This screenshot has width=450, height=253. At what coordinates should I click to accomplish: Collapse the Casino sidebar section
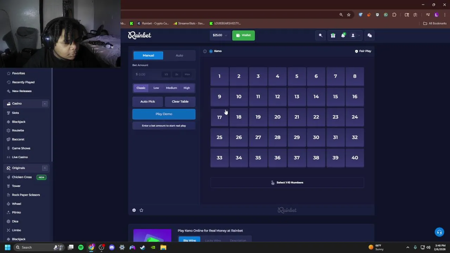pos(45,104)
